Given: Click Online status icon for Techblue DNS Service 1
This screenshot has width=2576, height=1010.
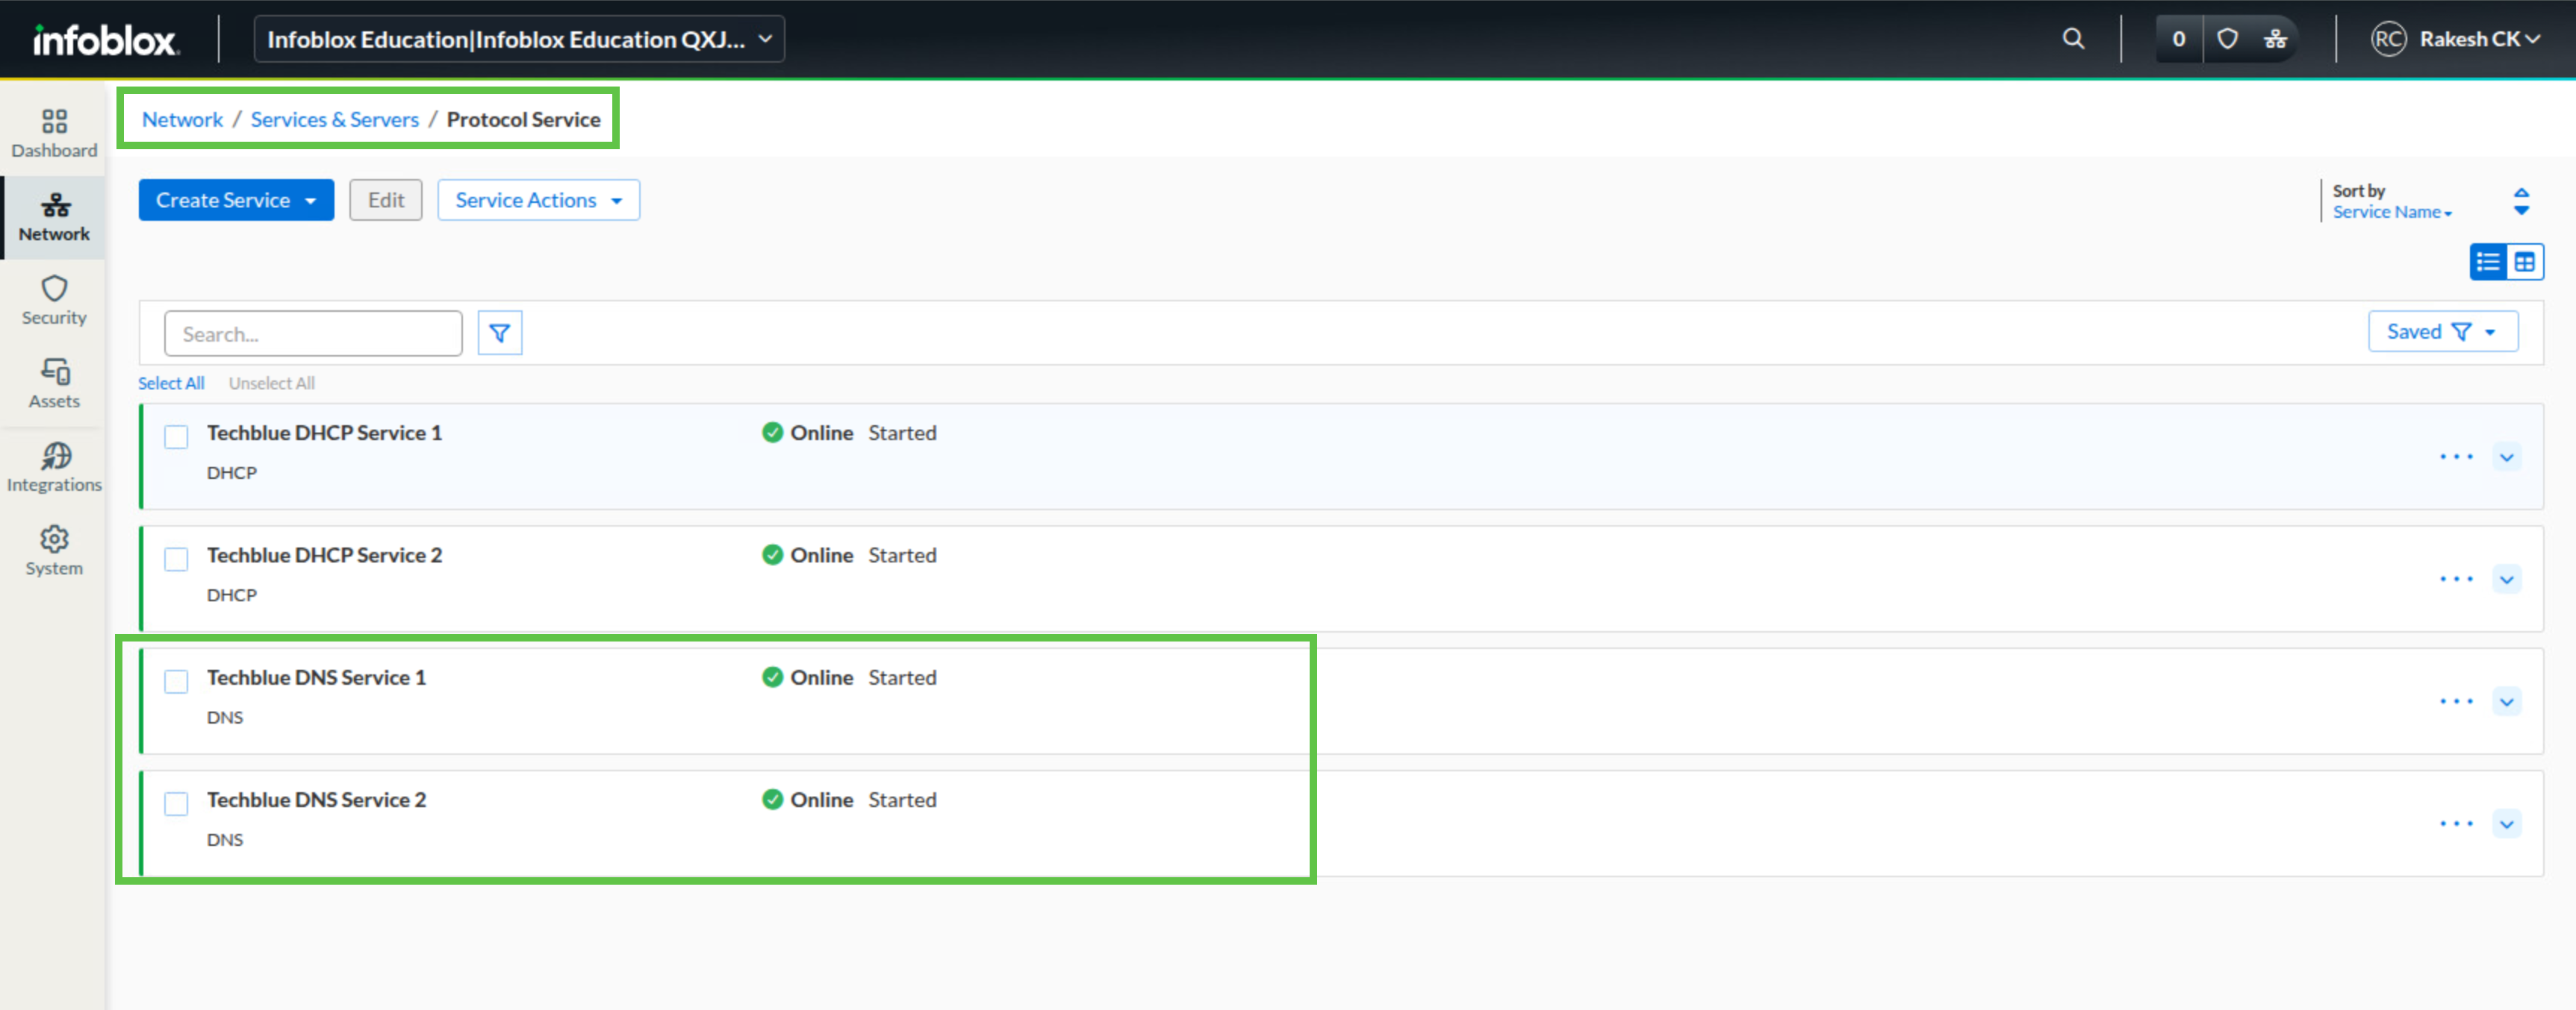Looking at the screenshot, I should tap(772, 677).
